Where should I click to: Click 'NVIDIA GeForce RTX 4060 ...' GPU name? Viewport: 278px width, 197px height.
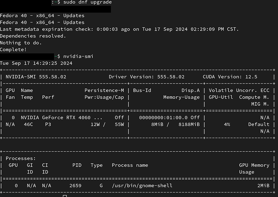tap(62, 118)
